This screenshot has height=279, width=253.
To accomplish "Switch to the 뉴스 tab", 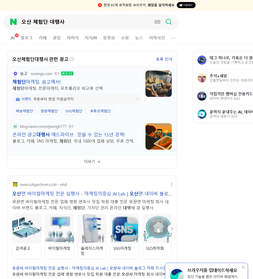I will (139, 38).
